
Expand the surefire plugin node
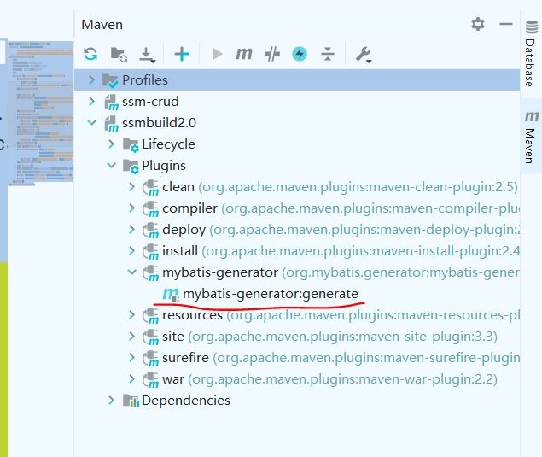pyautogui.click(x=131, y=358)
